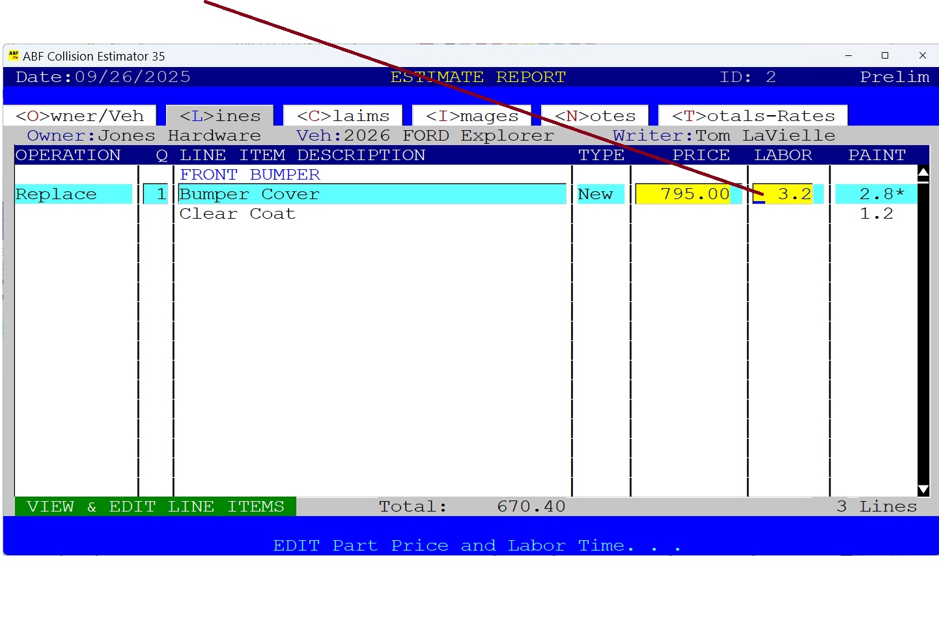Switch to the Images tab
The width and height of the screenshot is (939, 643).
471,115
